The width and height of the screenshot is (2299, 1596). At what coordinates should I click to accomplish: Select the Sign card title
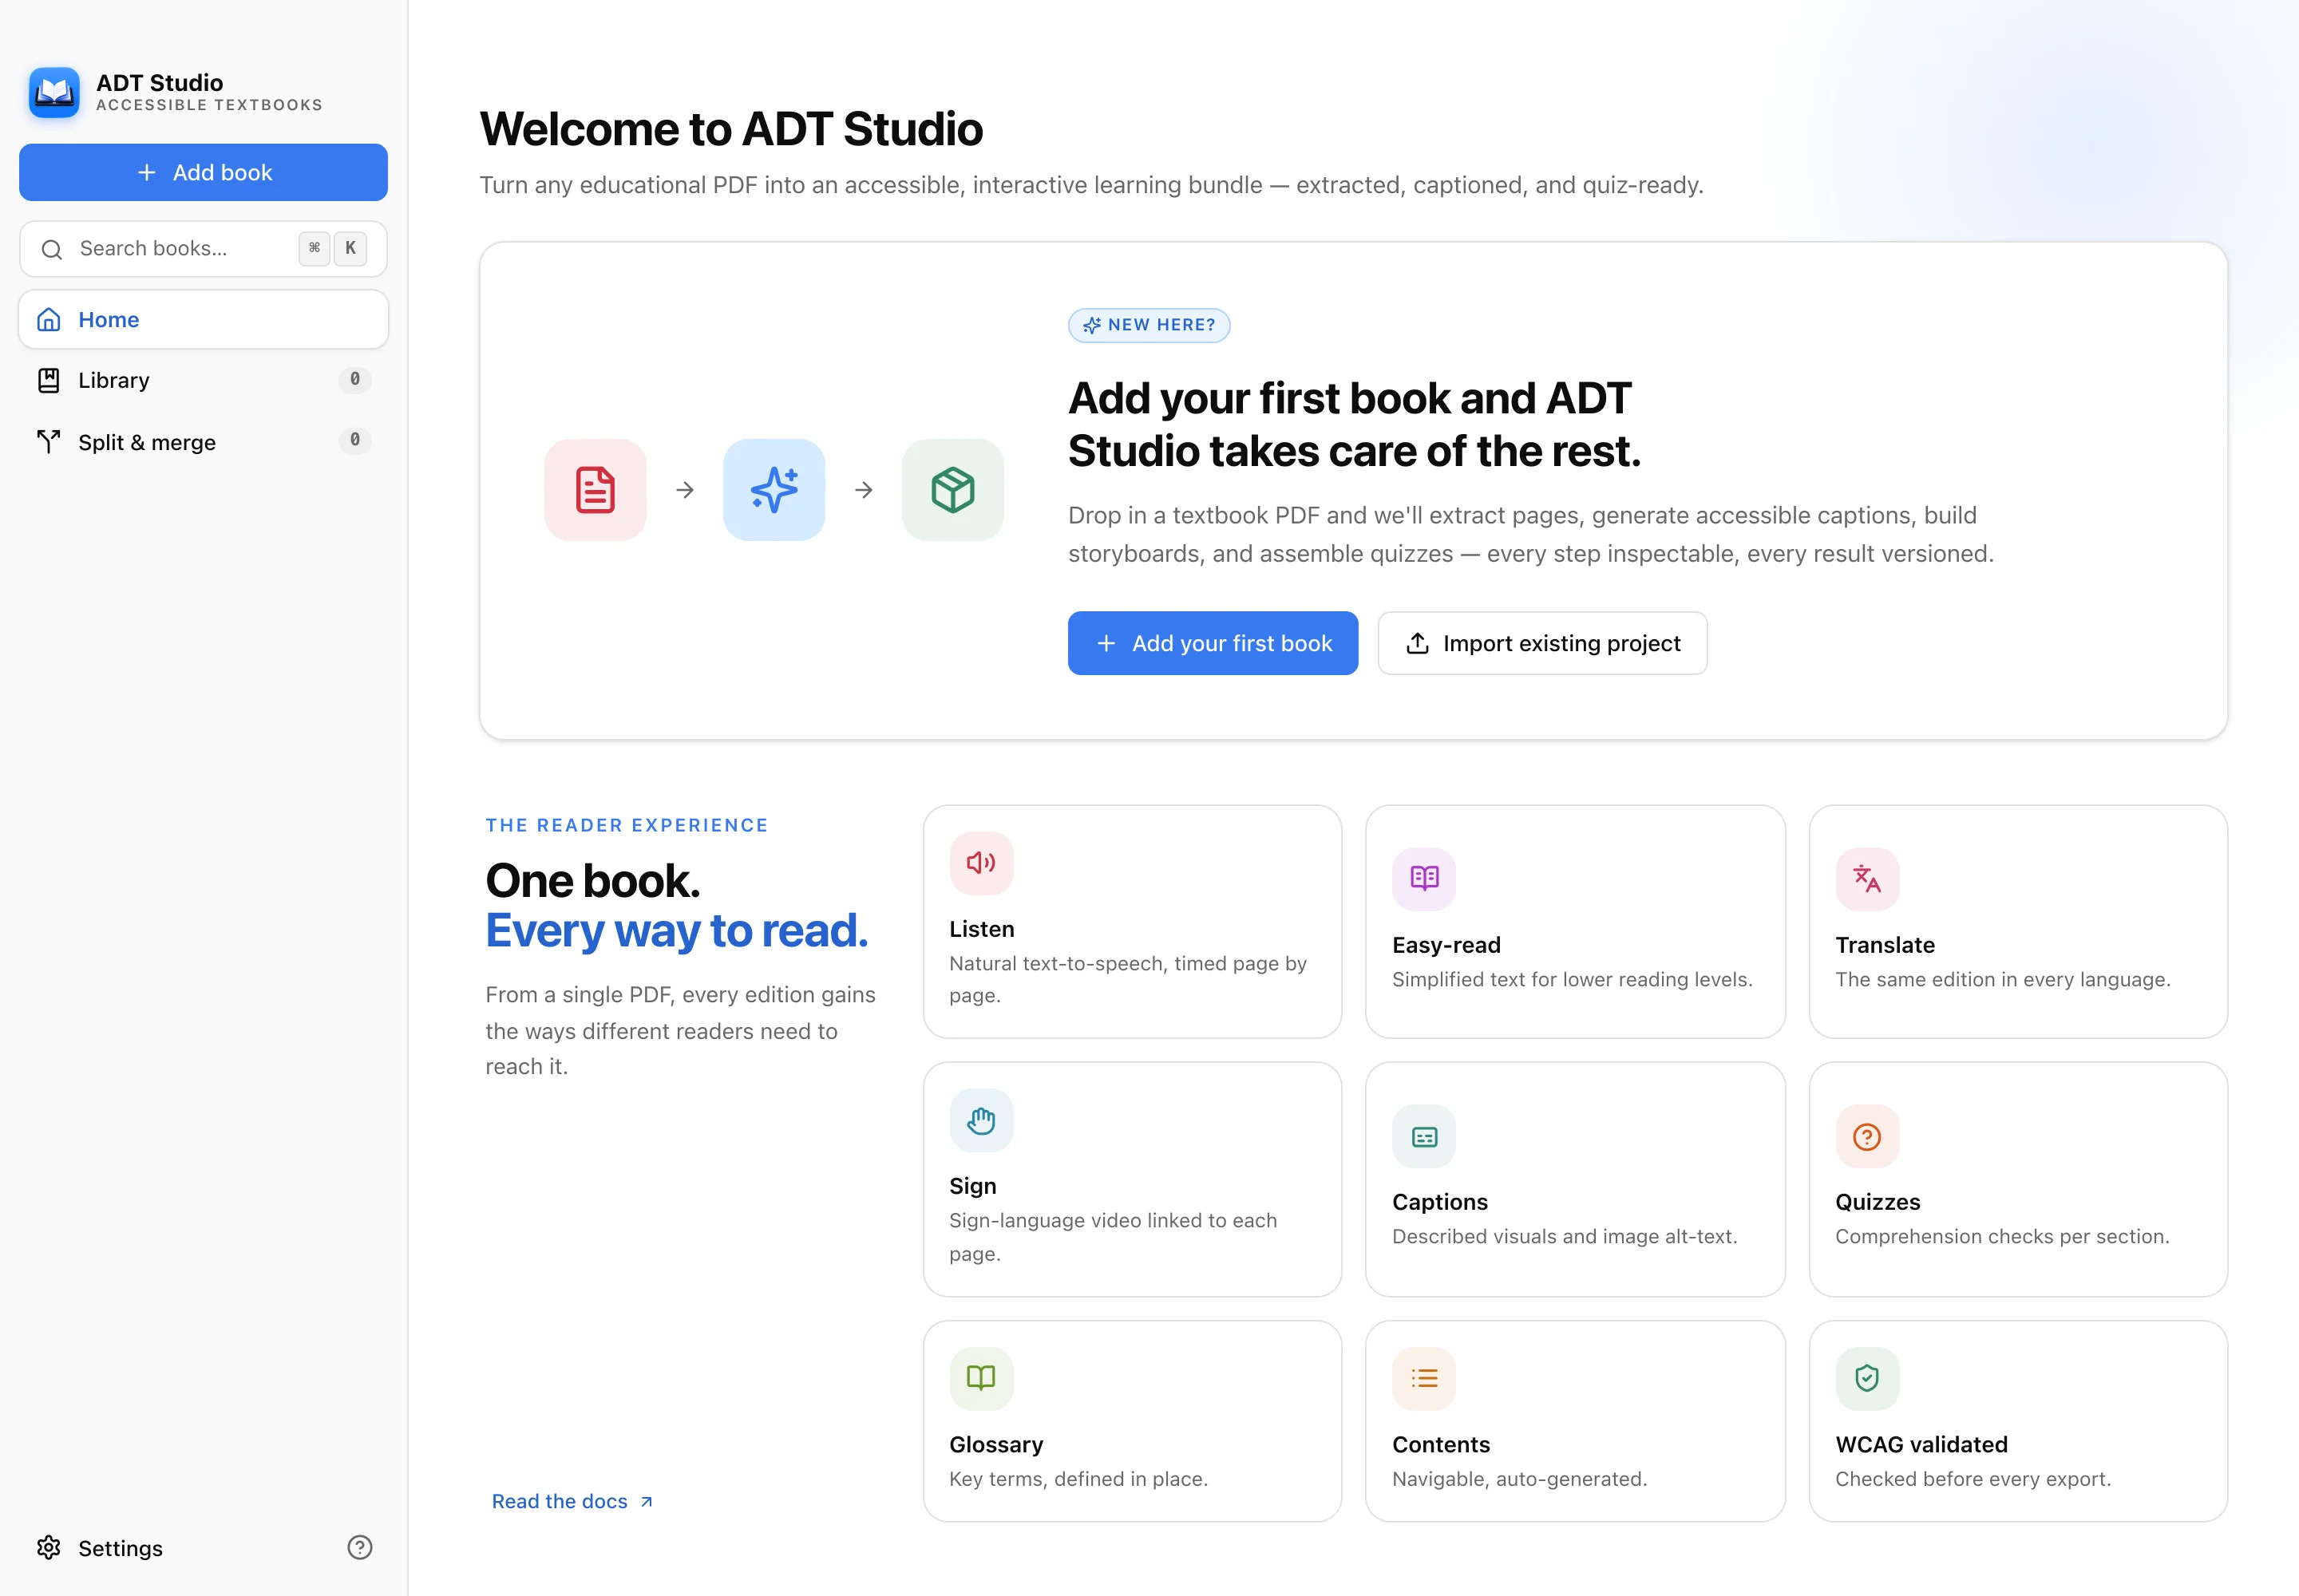972,1186
